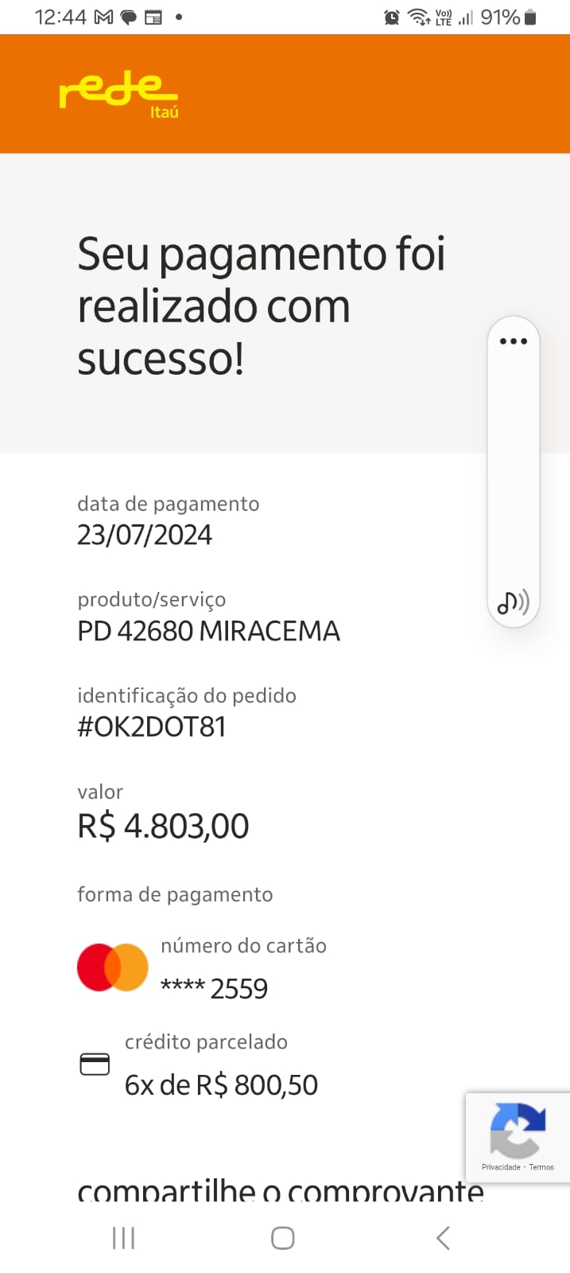Tap compartilhe o comprovante
The image size is (570, 1273).
click(280, 1191)
